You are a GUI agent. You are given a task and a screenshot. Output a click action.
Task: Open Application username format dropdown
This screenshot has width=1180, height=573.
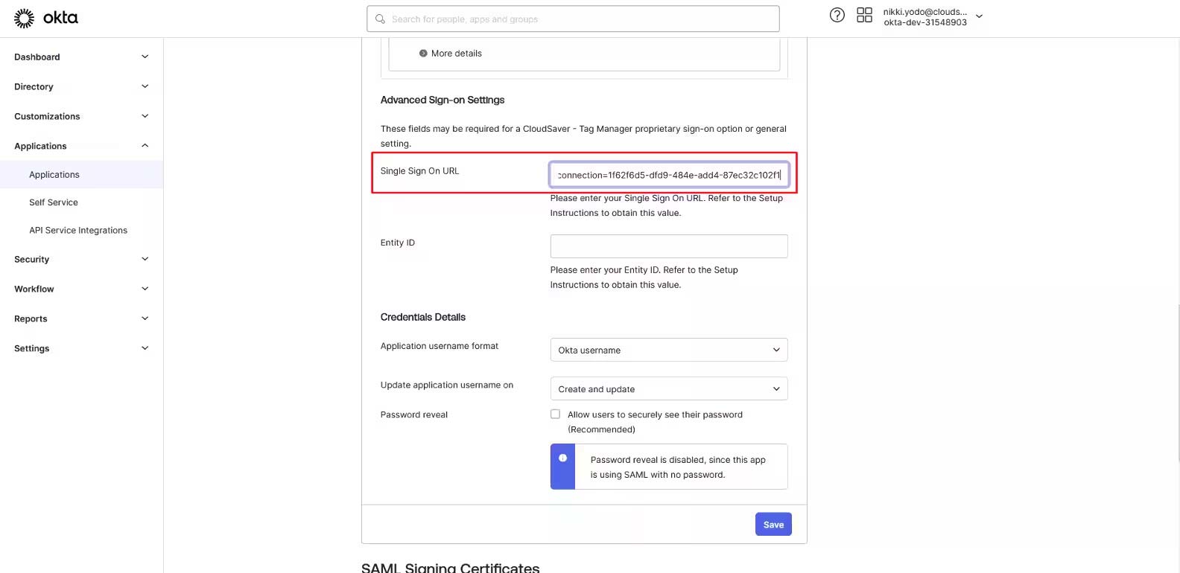click(668, 350)
